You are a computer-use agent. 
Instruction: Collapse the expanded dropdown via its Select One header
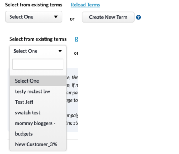pos(38,51)
